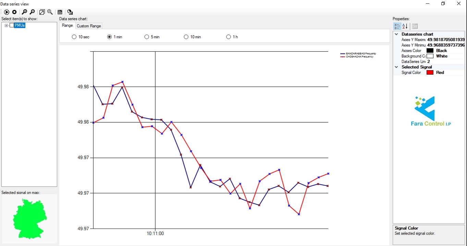Sort properties alphabetically with A-Z icon

405,26
